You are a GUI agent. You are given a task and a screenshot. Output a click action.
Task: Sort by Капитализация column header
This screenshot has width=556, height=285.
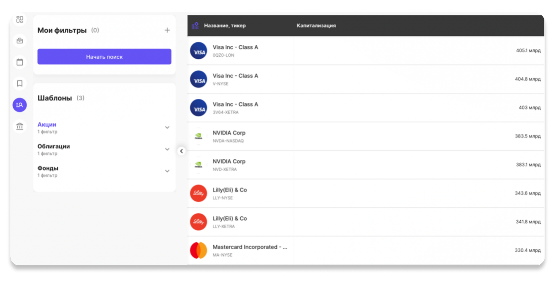tap(316, 26)
